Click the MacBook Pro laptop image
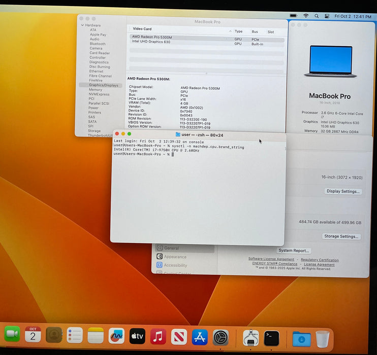Viewport: 377px width, 355px height. [x=330, y=61]
